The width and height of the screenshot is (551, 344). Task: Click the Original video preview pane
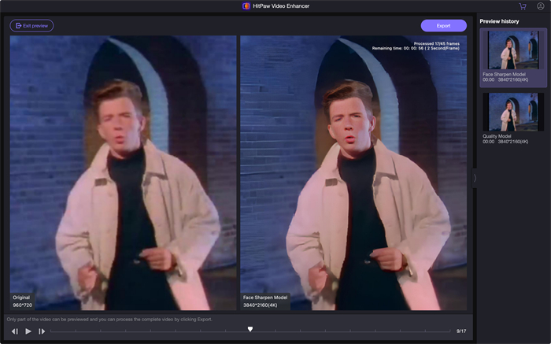123,173
